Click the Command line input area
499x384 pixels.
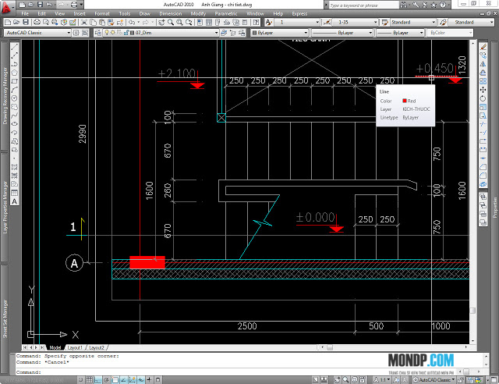[200, 372]
